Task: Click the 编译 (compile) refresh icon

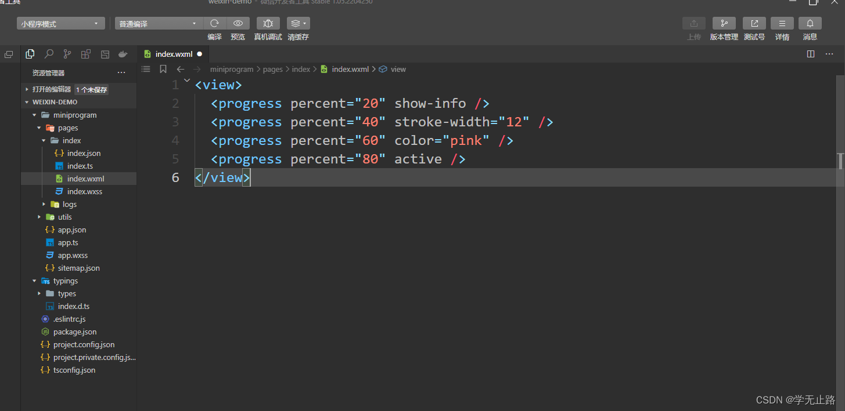Action: tap(214, 23)
